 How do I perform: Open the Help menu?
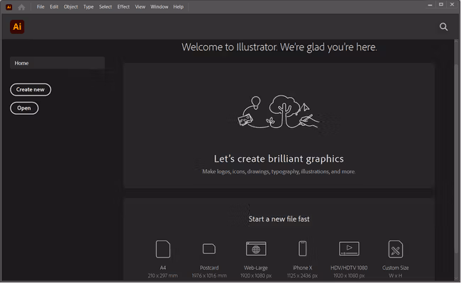(178, 7)
